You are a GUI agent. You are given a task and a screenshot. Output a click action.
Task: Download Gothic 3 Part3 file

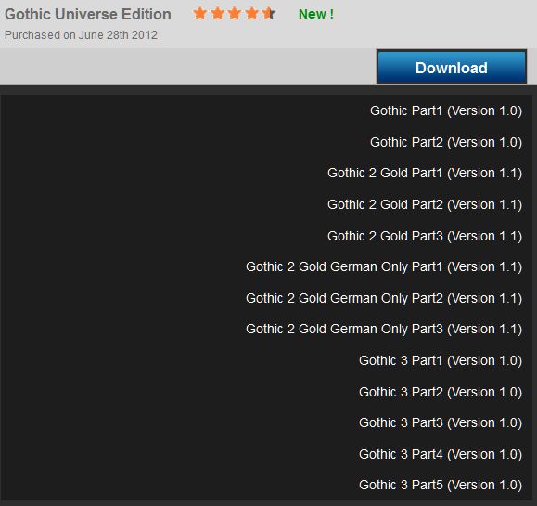(441, 422)
